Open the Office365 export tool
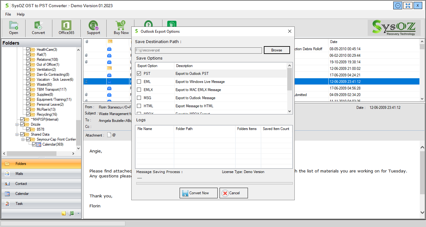This screenshot has height=227, width=426. (x=66, y=27)
